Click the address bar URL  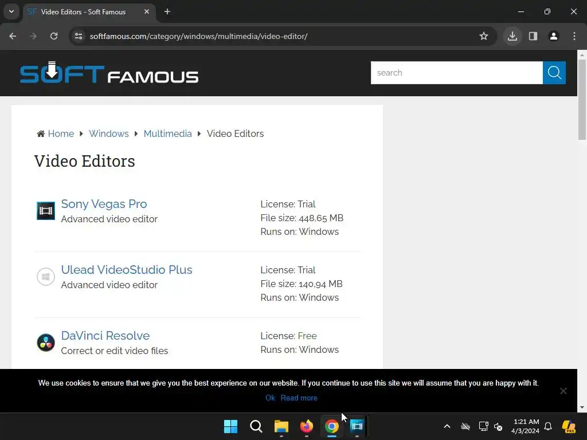(x=198, y=36)
